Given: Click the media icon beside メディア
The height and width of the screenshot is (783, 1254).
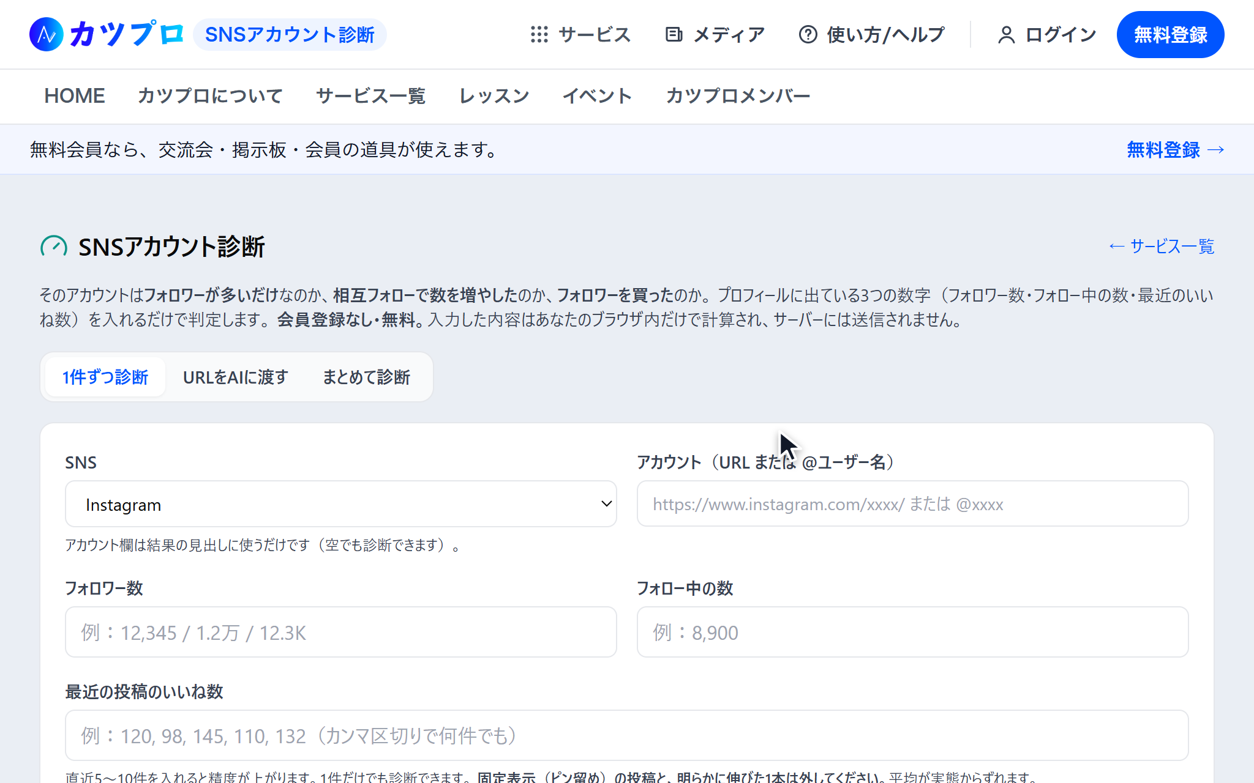Looking at the screenshot, I should click(x=674, y=34).
